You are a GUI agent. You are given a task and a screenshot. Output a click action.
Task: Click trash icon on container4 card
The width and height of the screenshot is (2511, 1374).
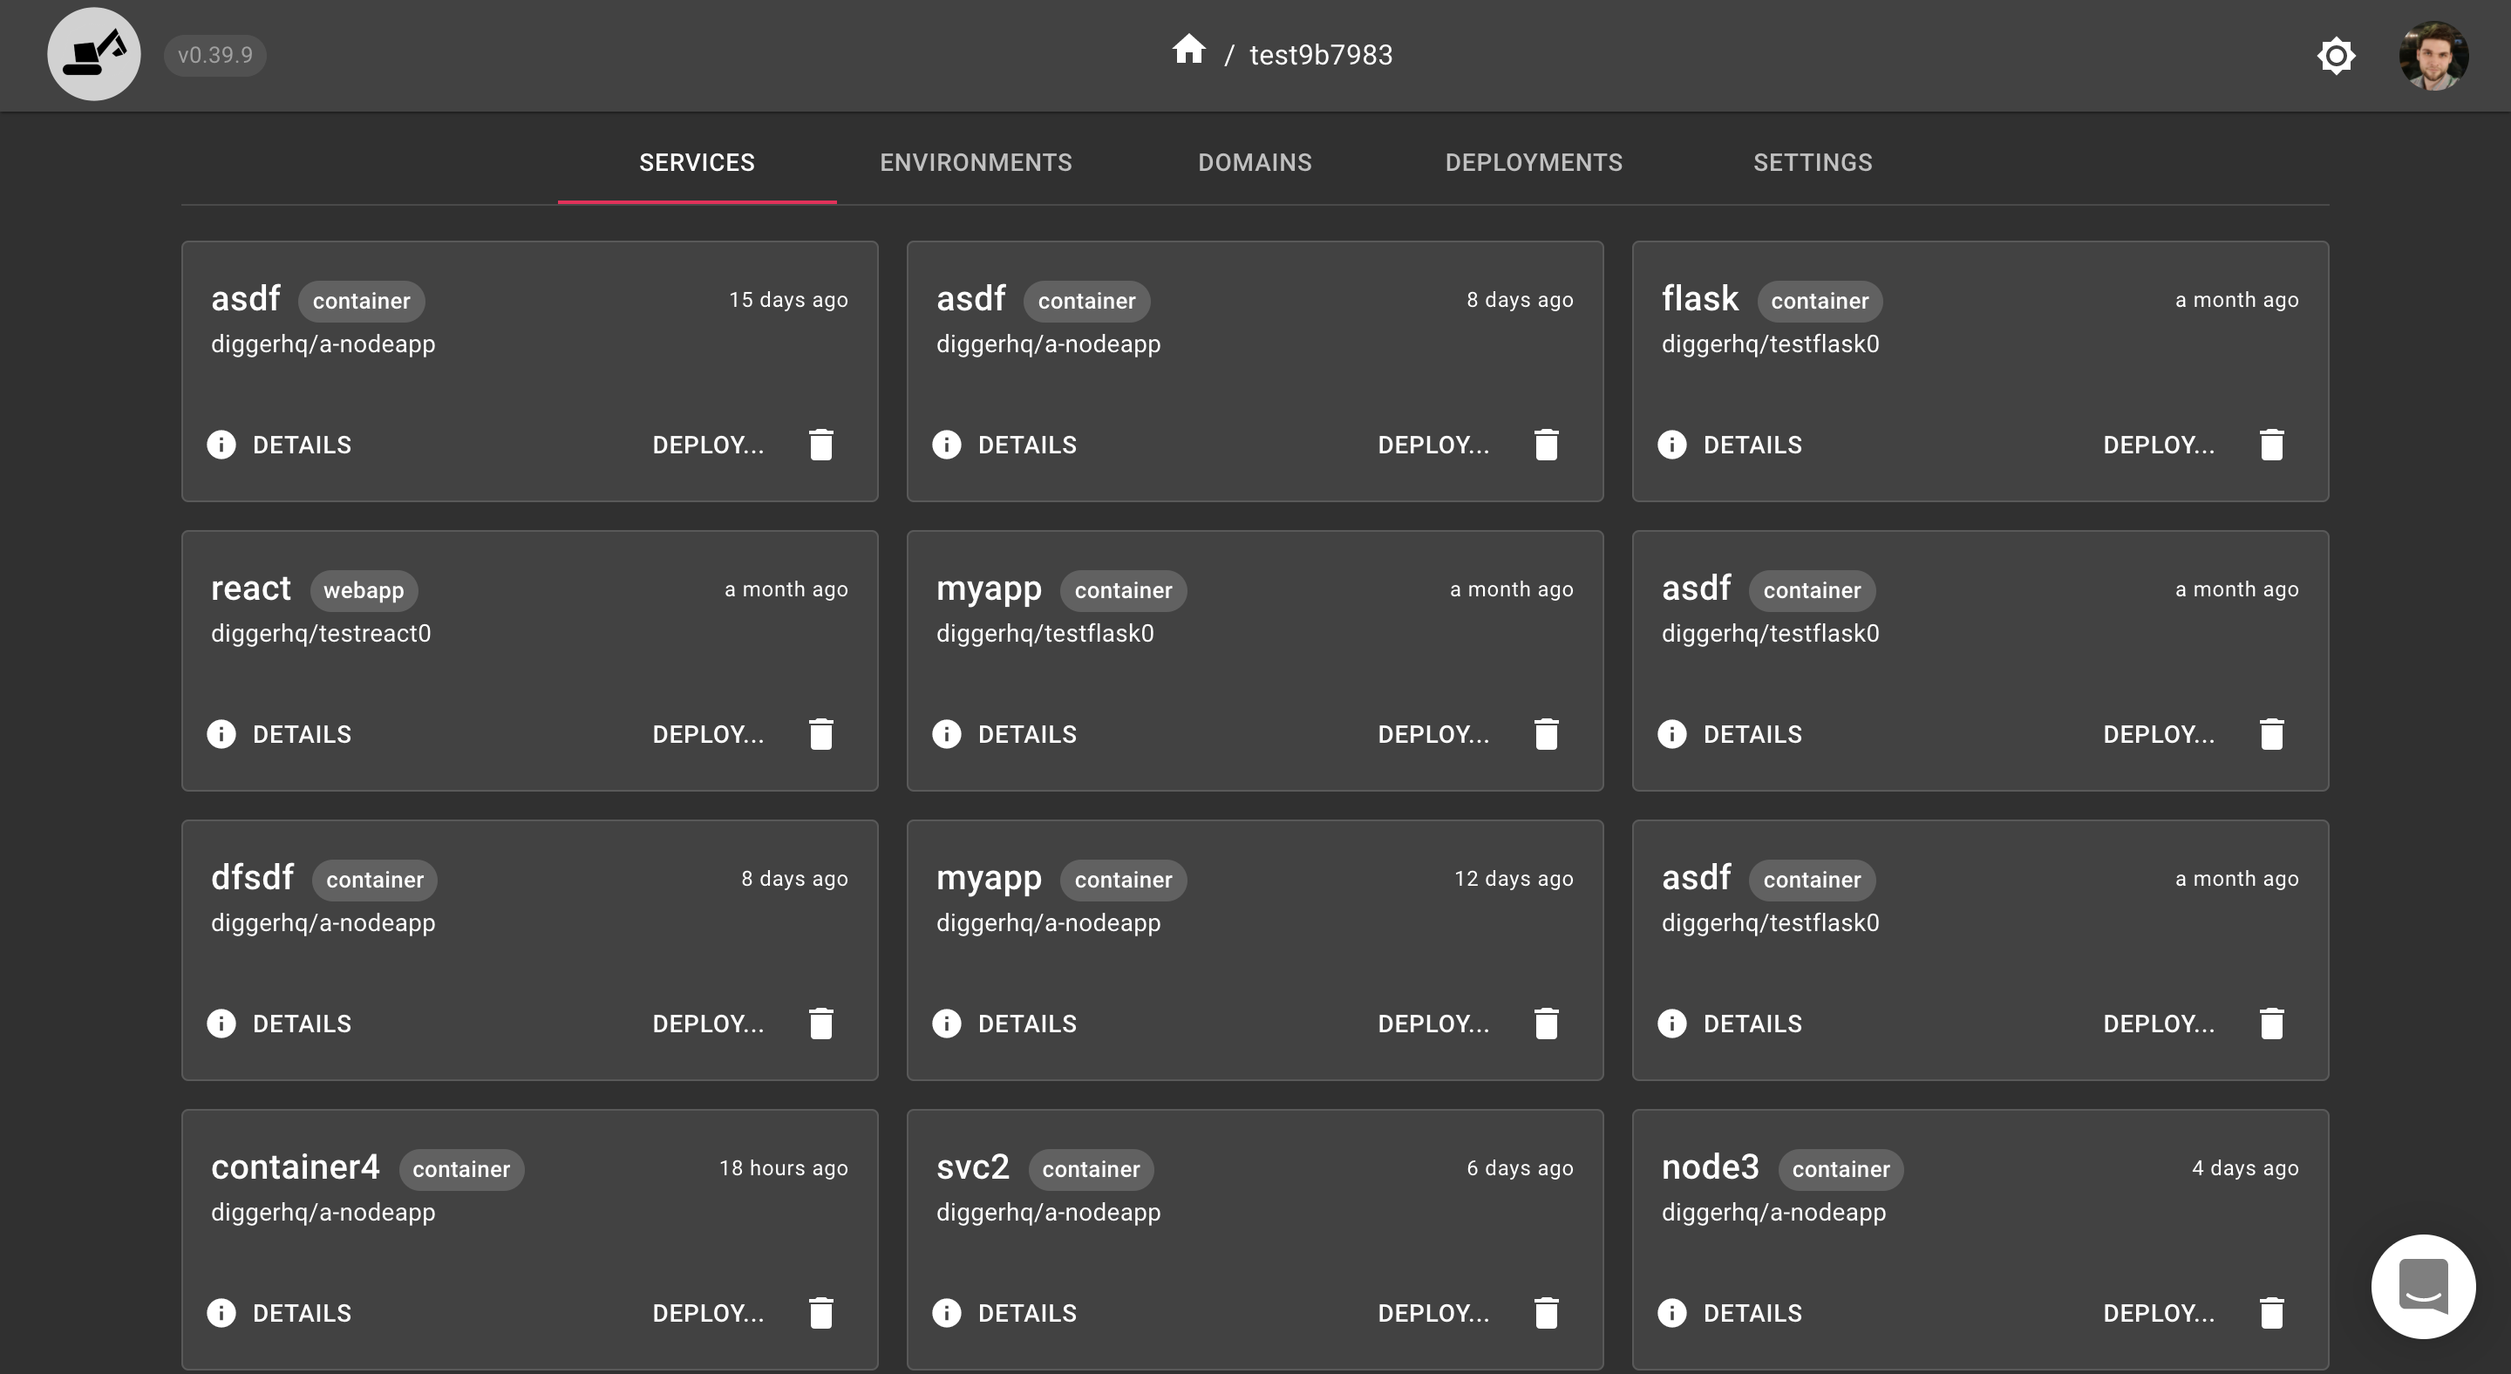pos(820,1313)
